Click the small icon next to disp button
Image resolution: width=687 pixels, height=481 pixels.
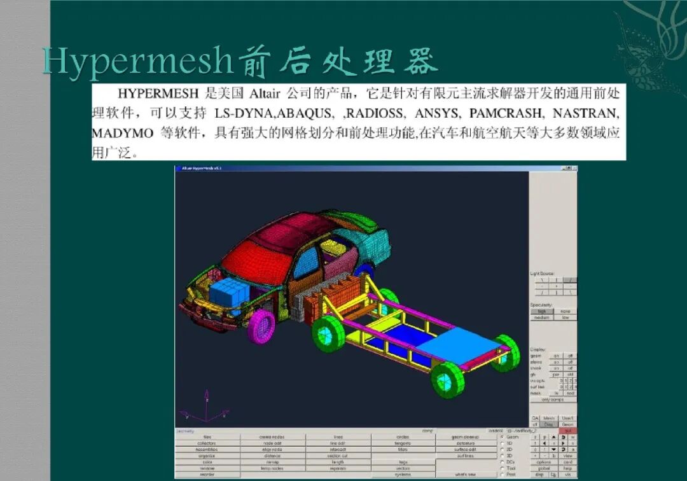553,475
